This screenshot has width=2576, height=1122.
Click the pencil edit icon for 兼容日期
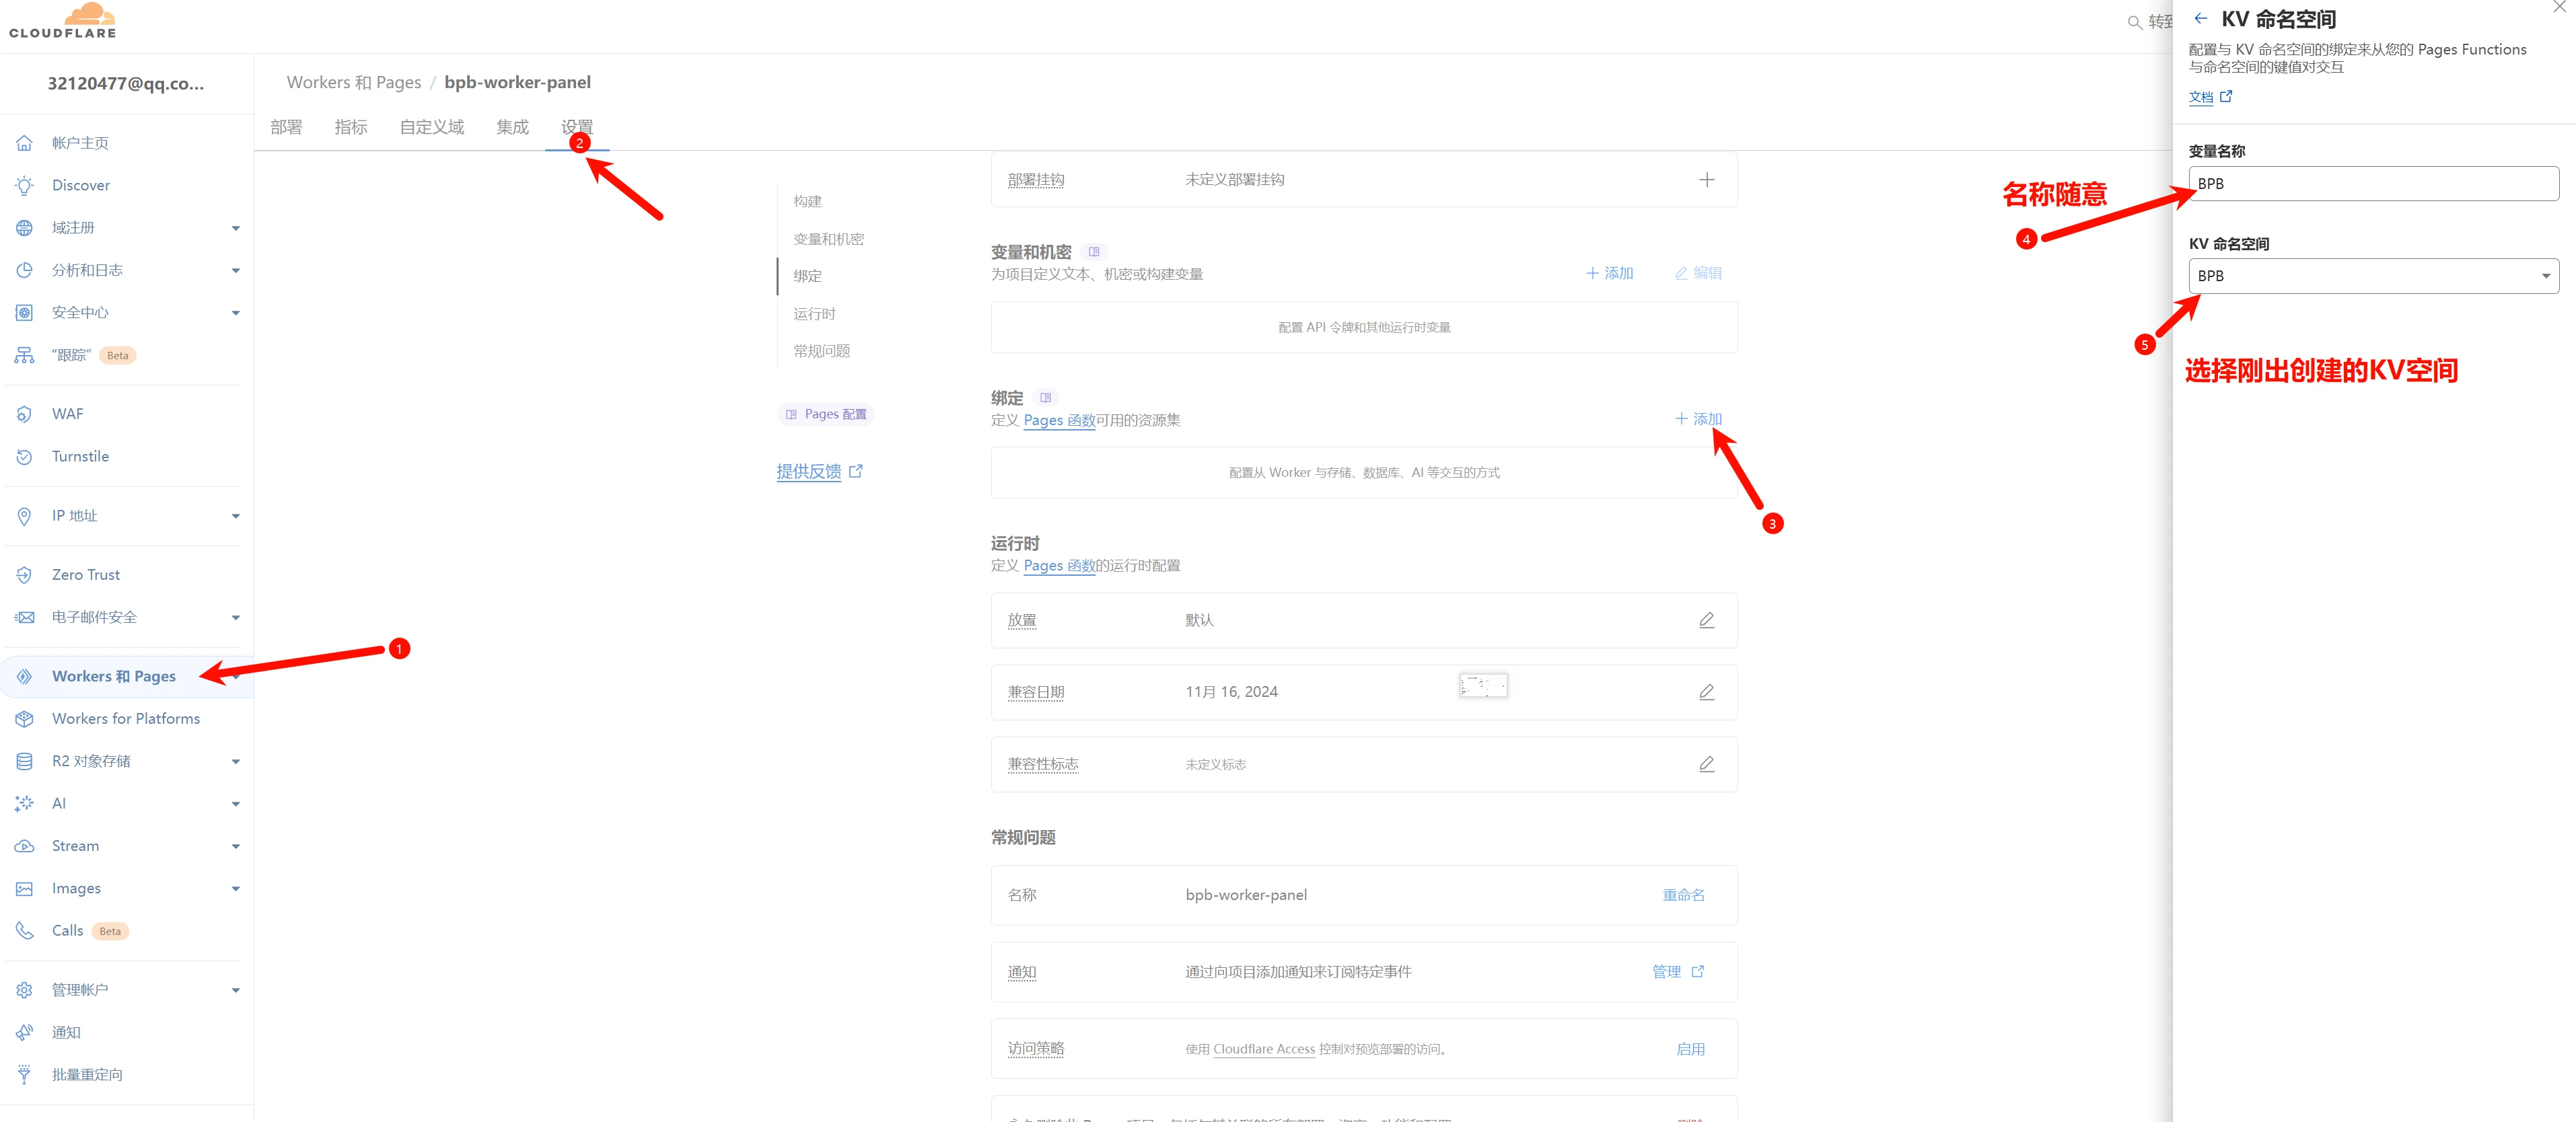1706,692
